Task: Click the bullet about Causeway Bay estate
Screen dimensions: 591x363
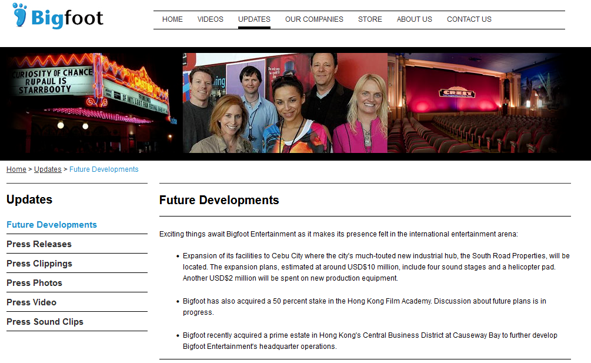Action: point(370,341)
